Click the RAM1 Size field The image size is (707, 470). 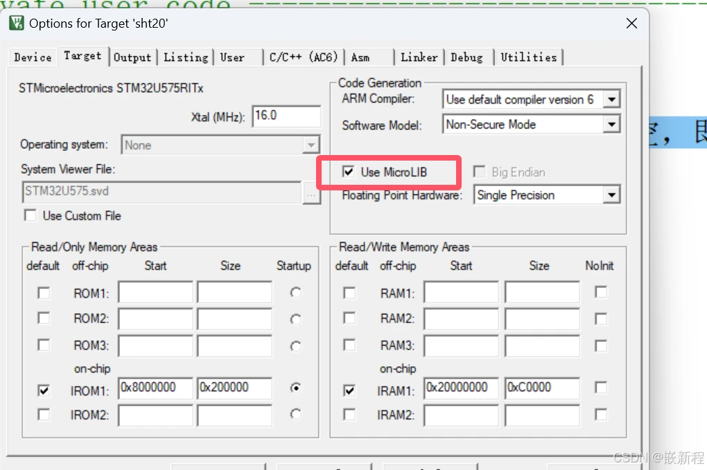[542, 292]
